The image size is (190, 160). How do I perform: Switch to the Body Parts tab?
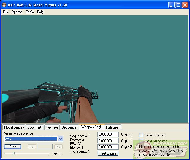[35, 127]
